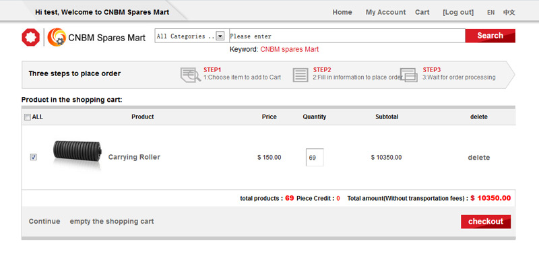Go to Home in top navigation
This screenshot has width=539, height=258.
(342, 12)
